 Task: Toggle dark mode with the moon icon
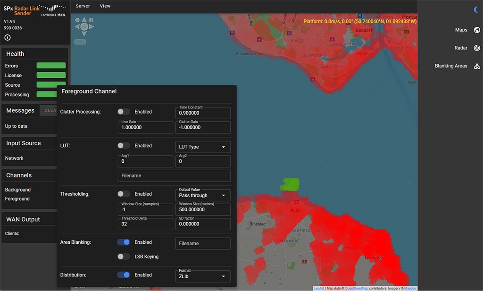coord(475,9)
